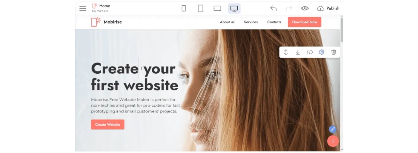Undo the last change
The height and width of the screenshot is (153, 418).
(x=273, y=8)
